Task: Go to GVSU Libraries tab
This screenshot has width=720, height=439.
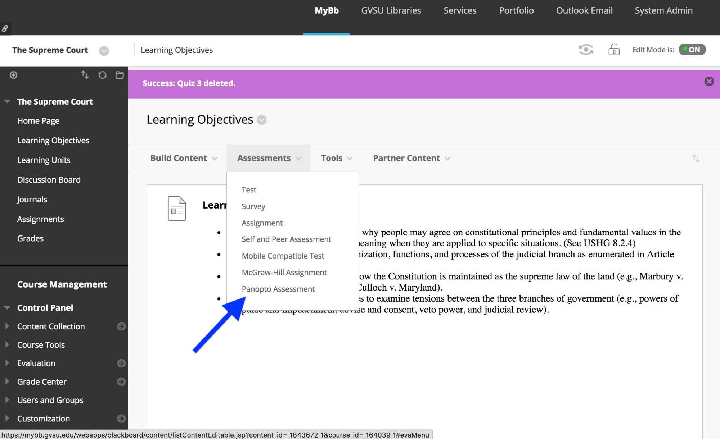Action: click(391, 10)
